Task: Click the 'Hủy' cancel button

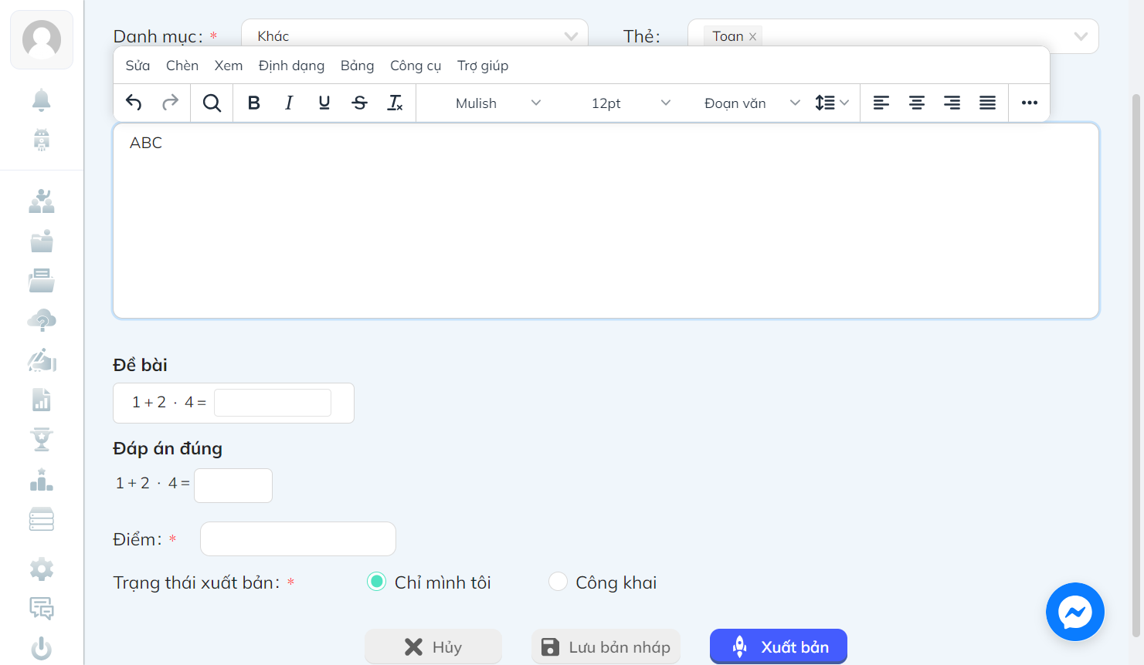Action: tap(433, 646)
